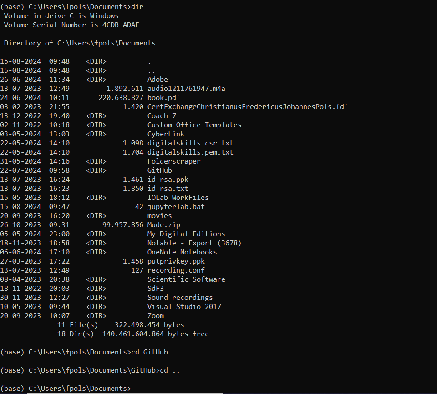Click the Adobe directory entry
437x394 pixels.
click(158, 80)
